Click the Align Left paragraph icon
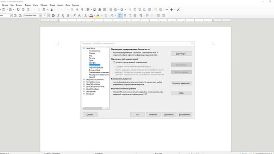Image resolution: width=274 pixels, height=154 pixels. pyautogui.click(x=120, y=15)
